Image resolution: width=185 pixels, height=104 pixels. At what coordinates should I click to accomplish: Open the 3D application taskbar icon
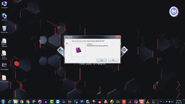(x=82, y=102)
